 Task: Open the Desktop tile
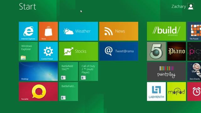pos(38,71)
